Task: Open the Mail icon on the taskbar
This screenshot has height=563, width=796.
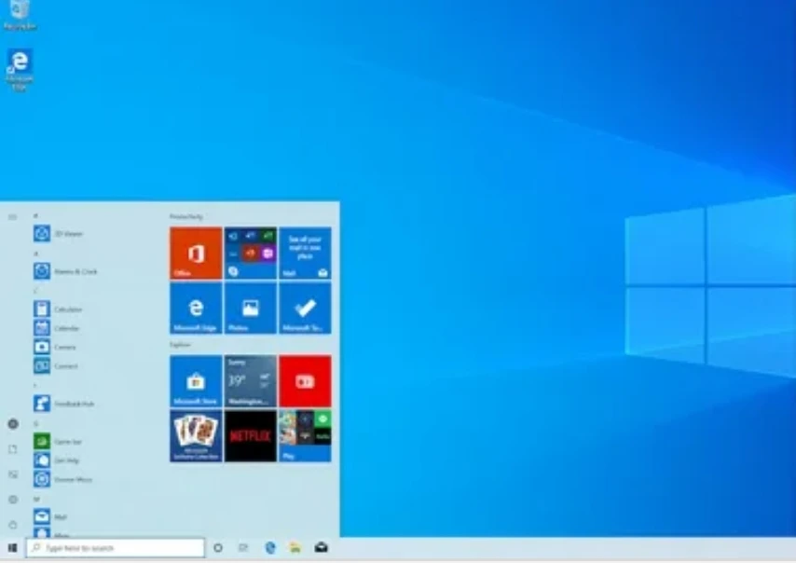Action: click(x=321, y=548)
